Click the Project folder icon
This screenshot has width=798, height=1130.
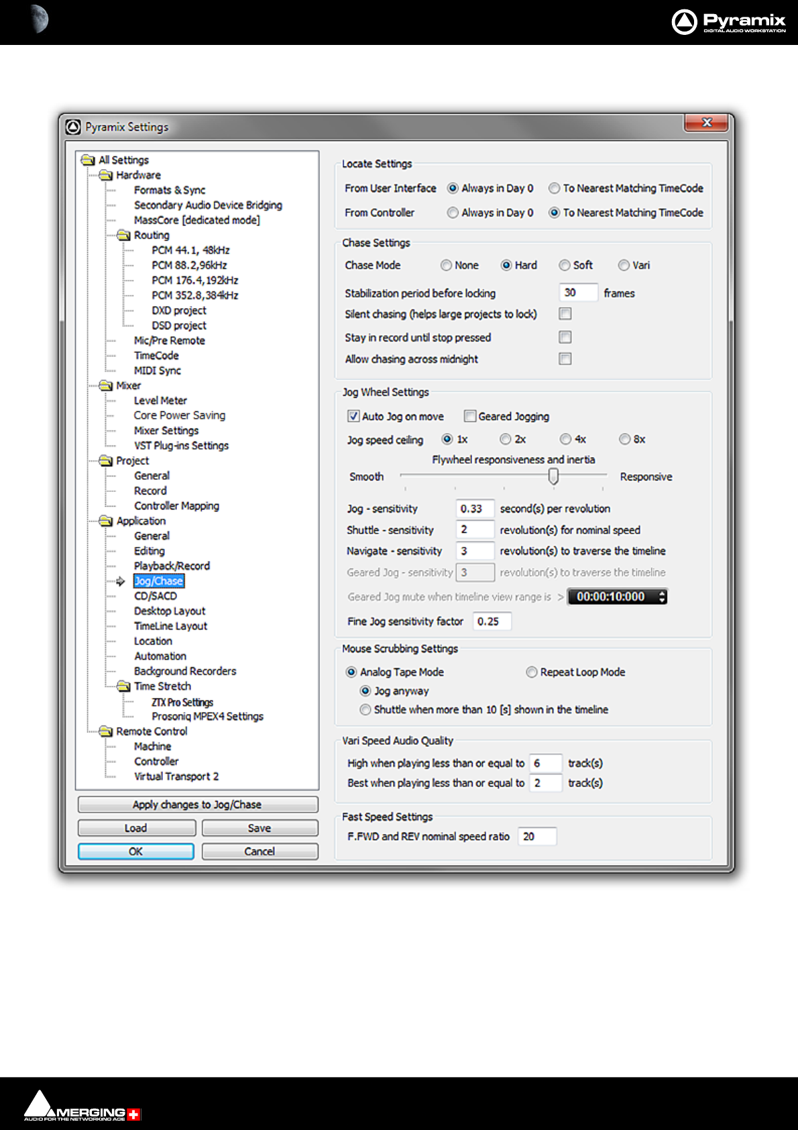tap(106, 460)
